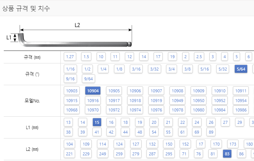Select the 9/64 inch size chip
The width and height of the screenshot is (254, 161).
[88, 79]
